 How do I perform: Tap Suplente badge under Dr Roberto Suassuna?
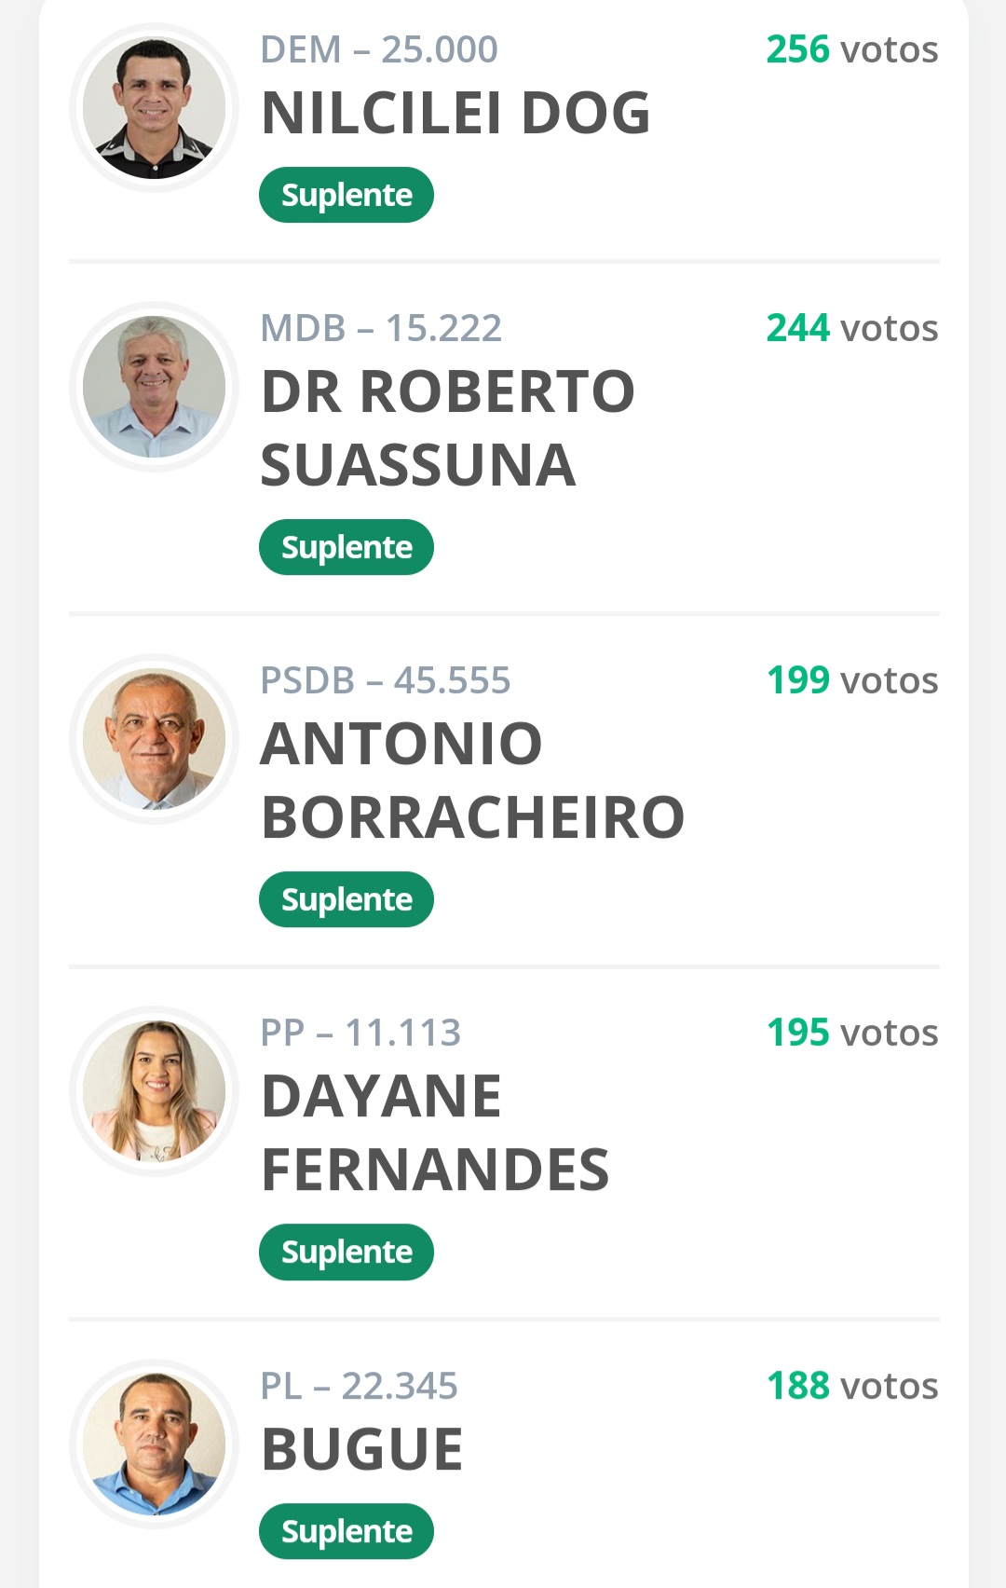pyautogui.click(x=347, y=547)
